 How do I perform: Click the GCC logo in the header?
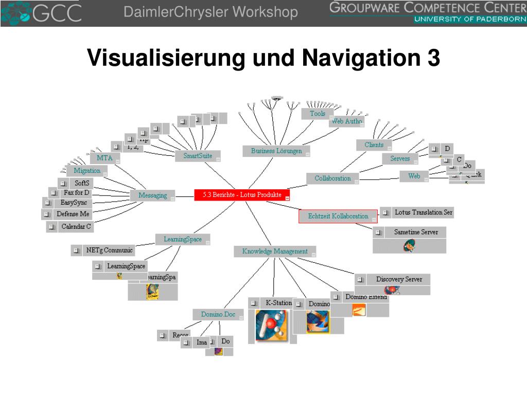(x=41, y=13)
